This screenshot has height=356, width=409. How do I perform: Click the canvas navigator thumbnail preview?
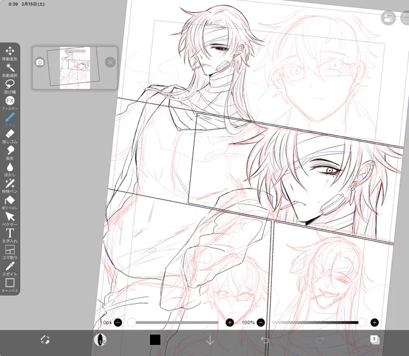pyautogui.click(x=73, y=67)
